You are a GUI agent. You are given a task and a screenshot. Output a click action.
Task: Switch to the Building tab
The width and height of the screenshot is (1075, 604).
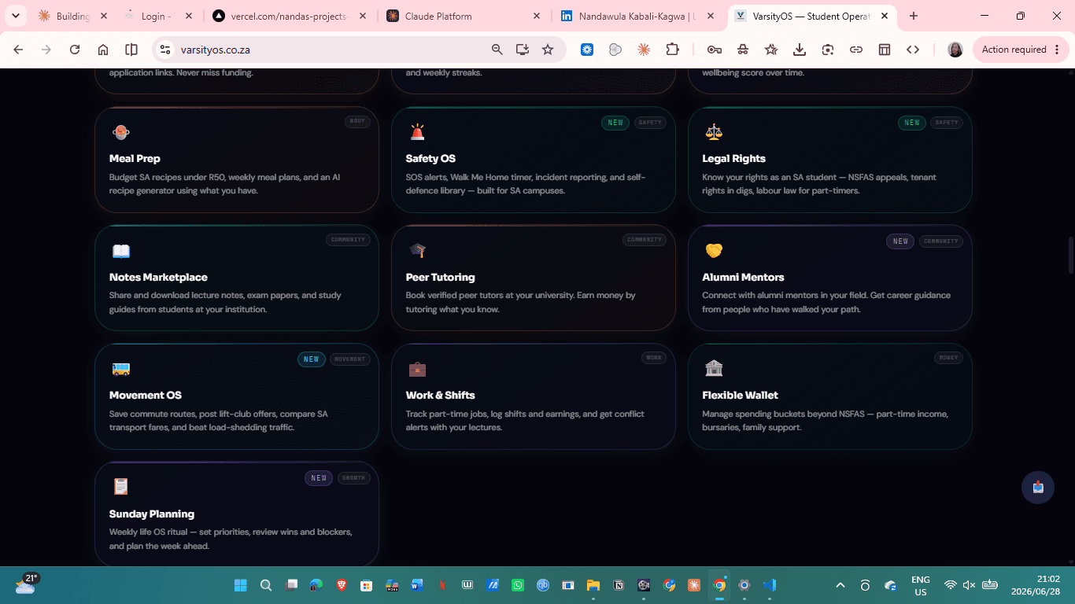click(x=72, y=16)
